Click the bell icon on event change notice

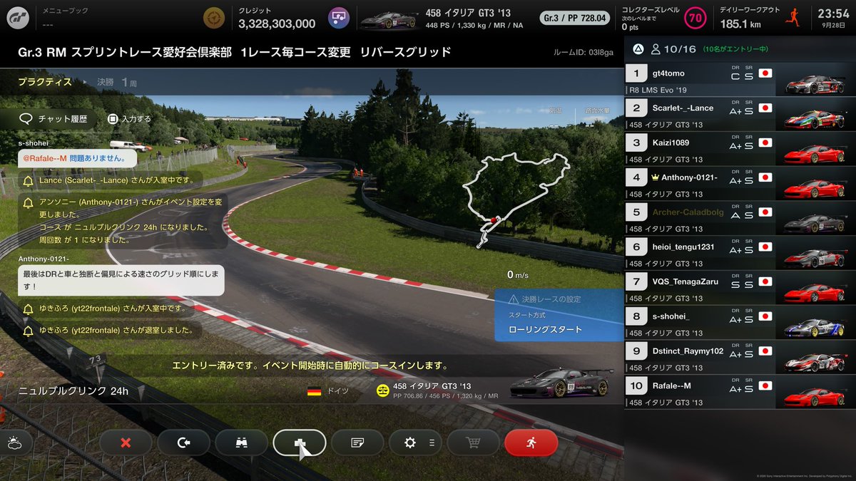(x=29, y=204)
